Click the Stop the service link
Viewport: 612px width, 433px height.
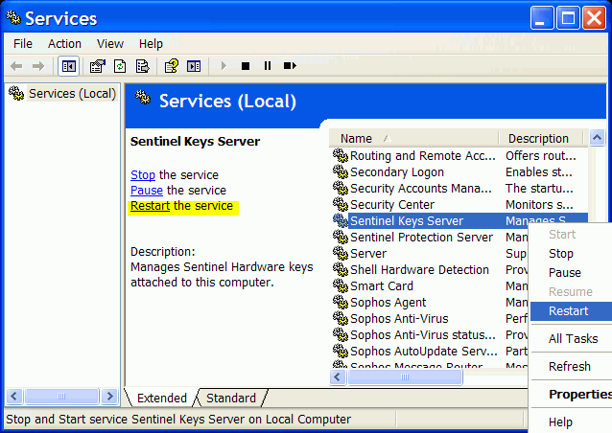(143, 175)
